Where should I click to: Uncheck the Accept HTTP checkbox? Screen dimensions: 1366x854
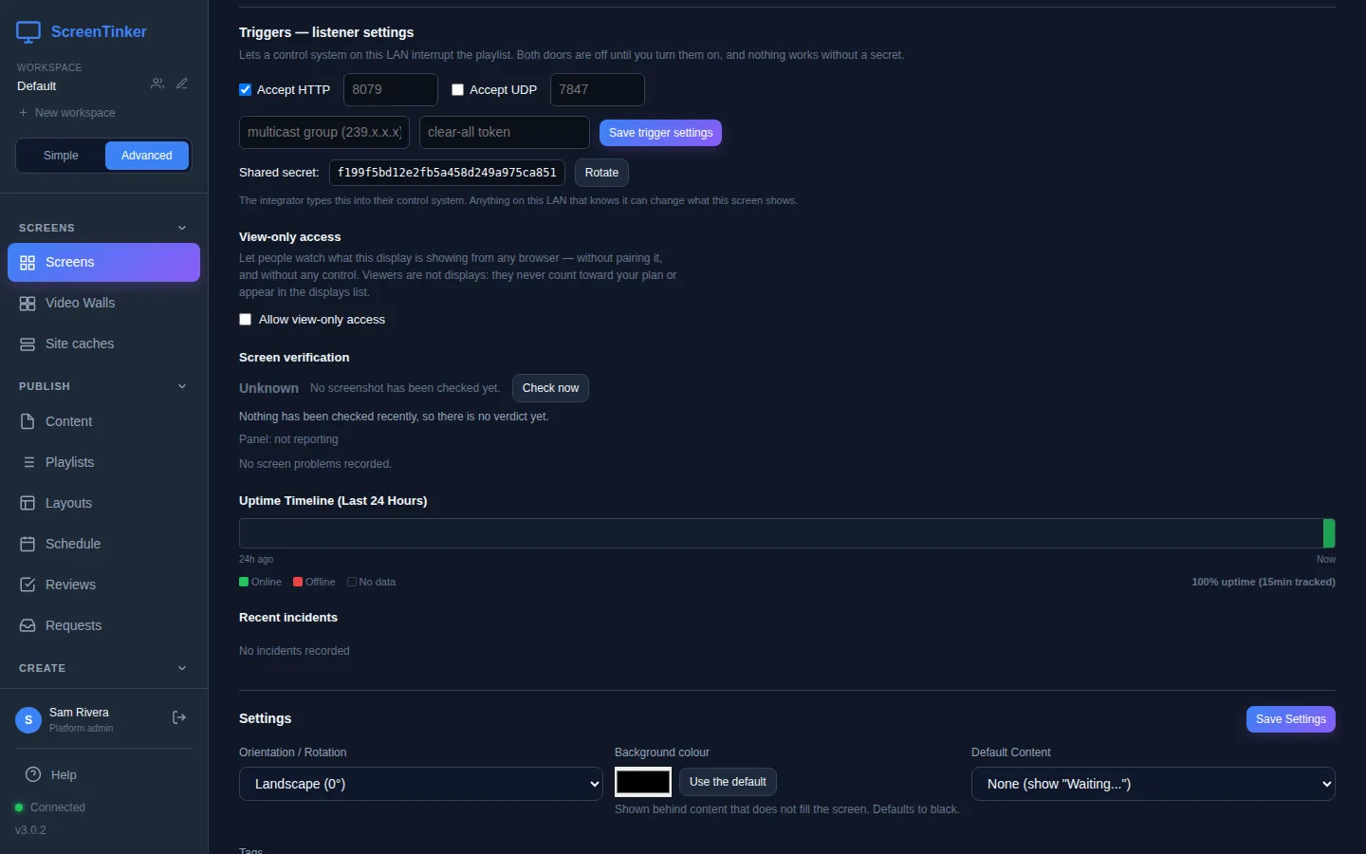coord(246,90)
